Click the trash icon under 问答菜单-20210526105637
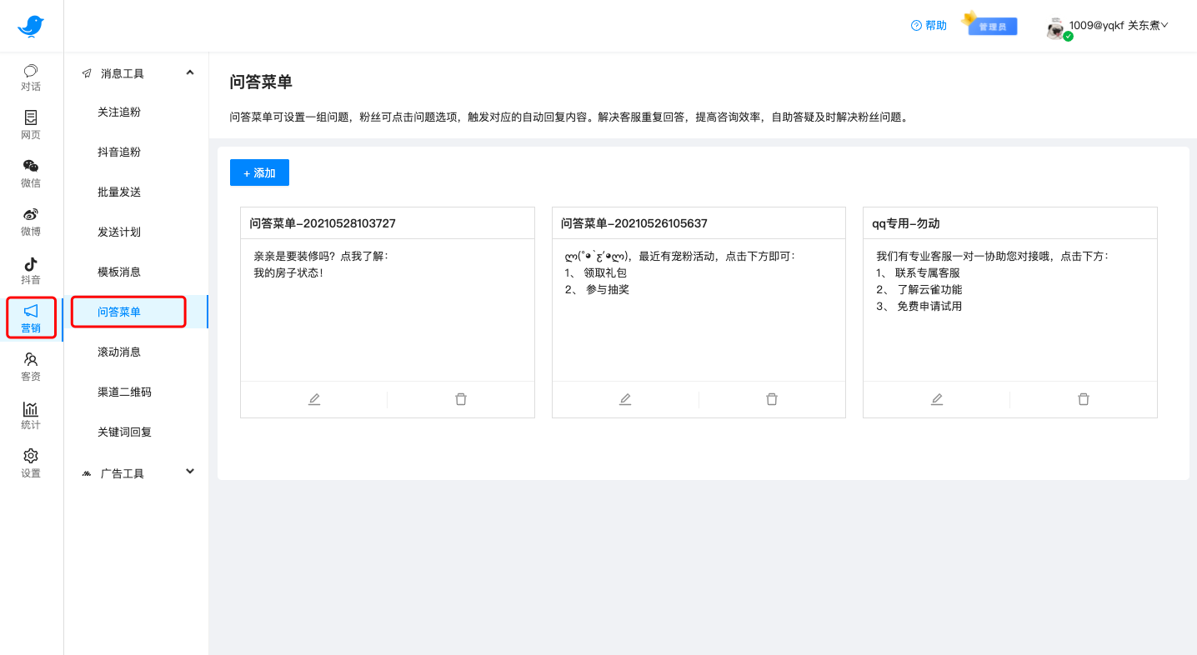 (771, 399)
